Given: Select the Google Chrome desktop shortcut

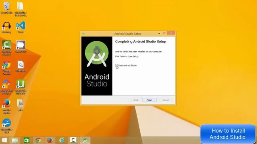Looking at the screenshot, I should click(x=6, y=68).
